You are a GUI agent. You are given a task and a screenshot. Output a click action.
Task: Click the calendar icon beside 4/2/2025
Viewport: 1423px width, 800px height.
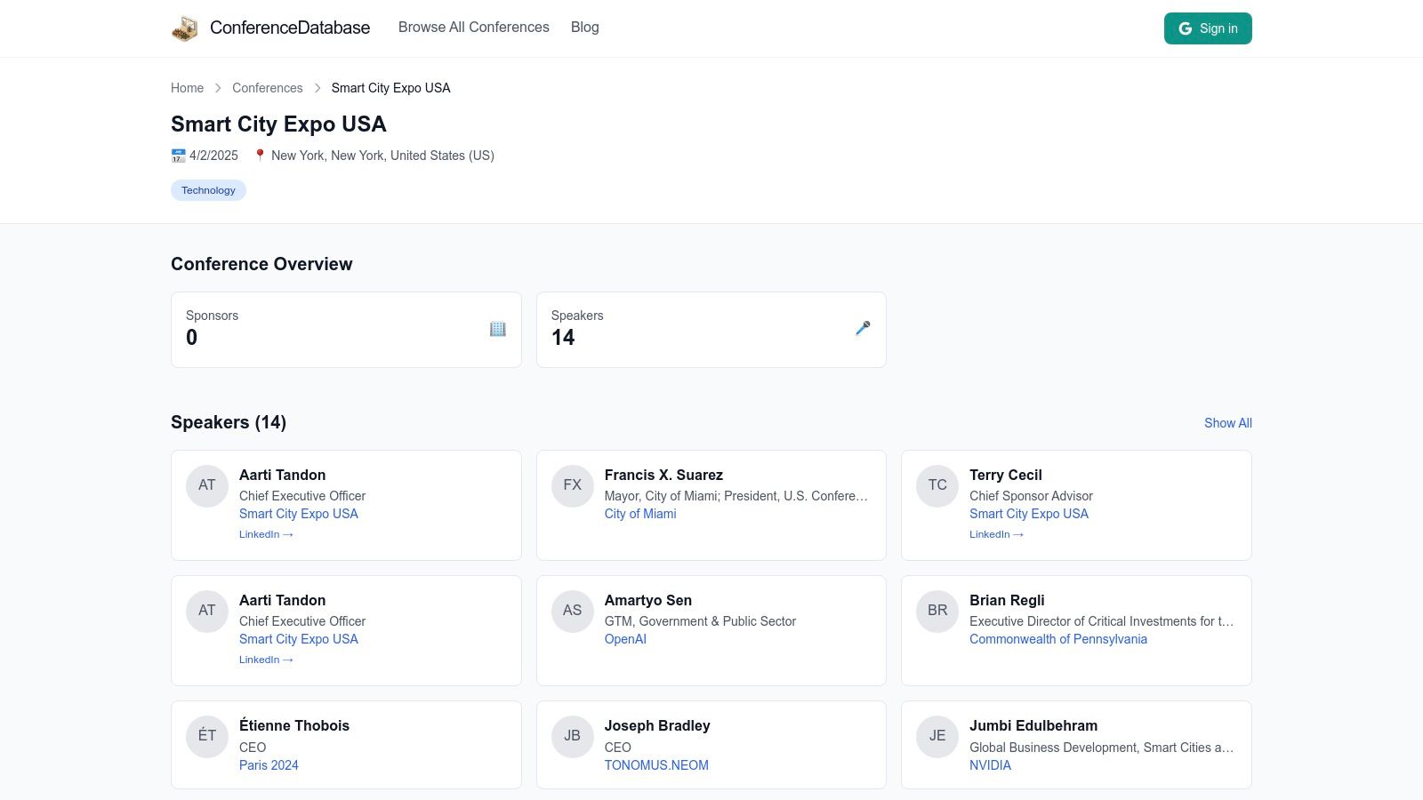coord(178,156)
